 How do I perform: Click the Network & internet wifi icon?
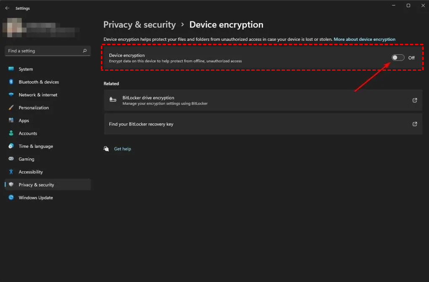(x=11, y=95)
